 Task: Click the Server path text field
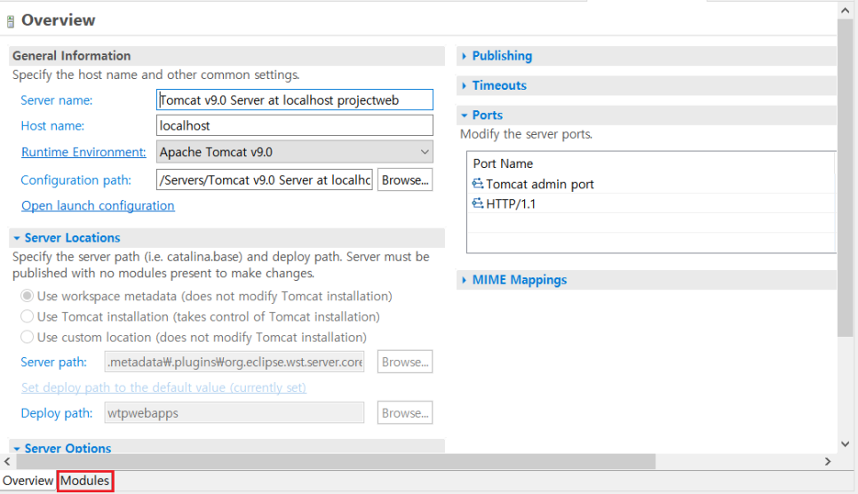tap(234, 362)
